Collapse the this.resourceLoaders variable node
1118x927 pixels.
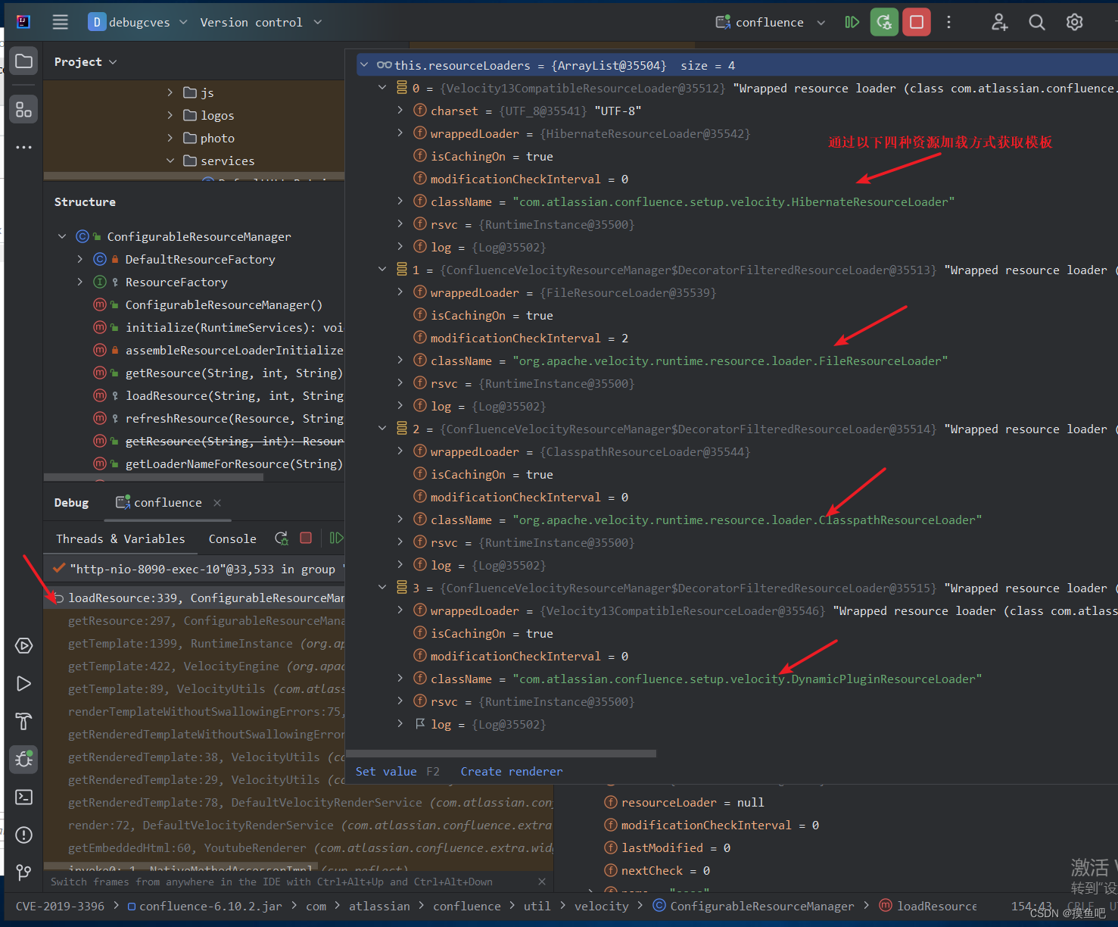364,65
